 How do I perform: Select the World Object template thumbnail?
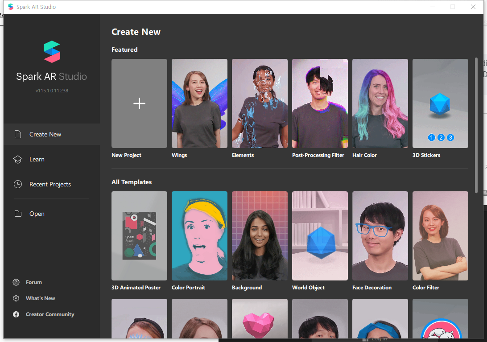tap(320, 236)
